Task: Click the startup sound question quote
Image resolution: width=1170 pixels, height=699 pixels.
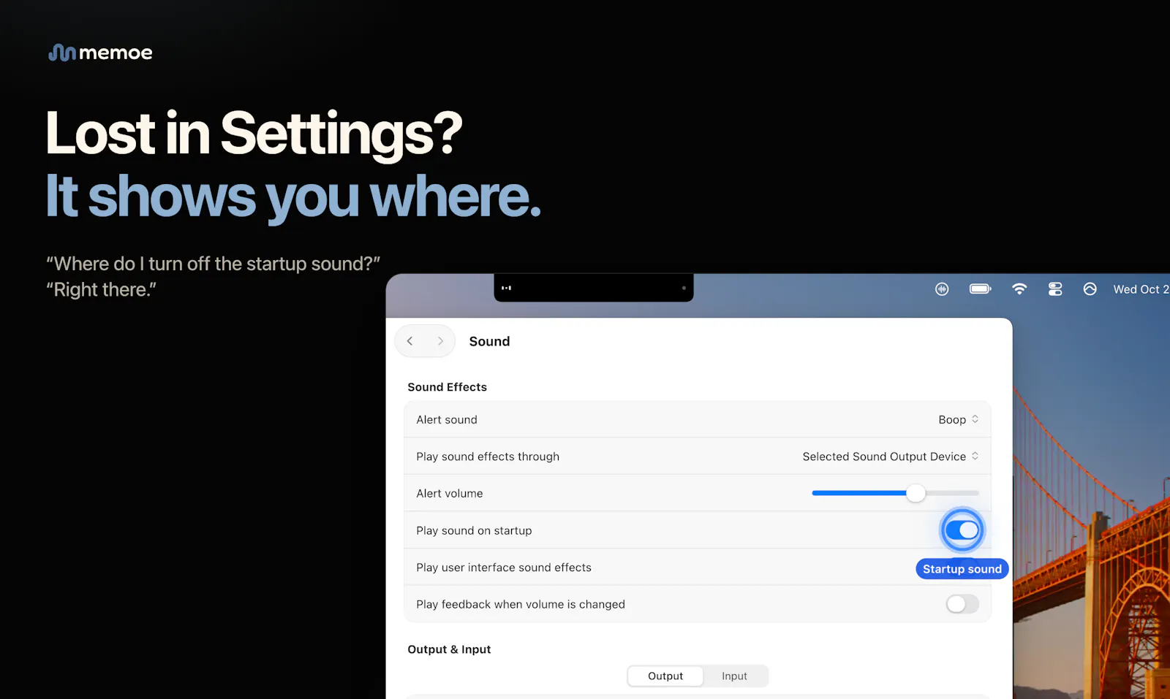Action: [213, 264]
